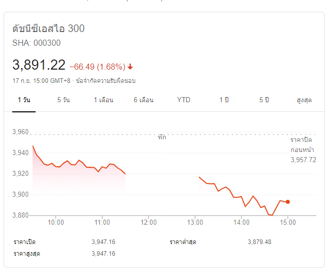Select the 1 วัน tab
Screen dimensions: 329x273
pyautogui.click(x=24, y=100)
